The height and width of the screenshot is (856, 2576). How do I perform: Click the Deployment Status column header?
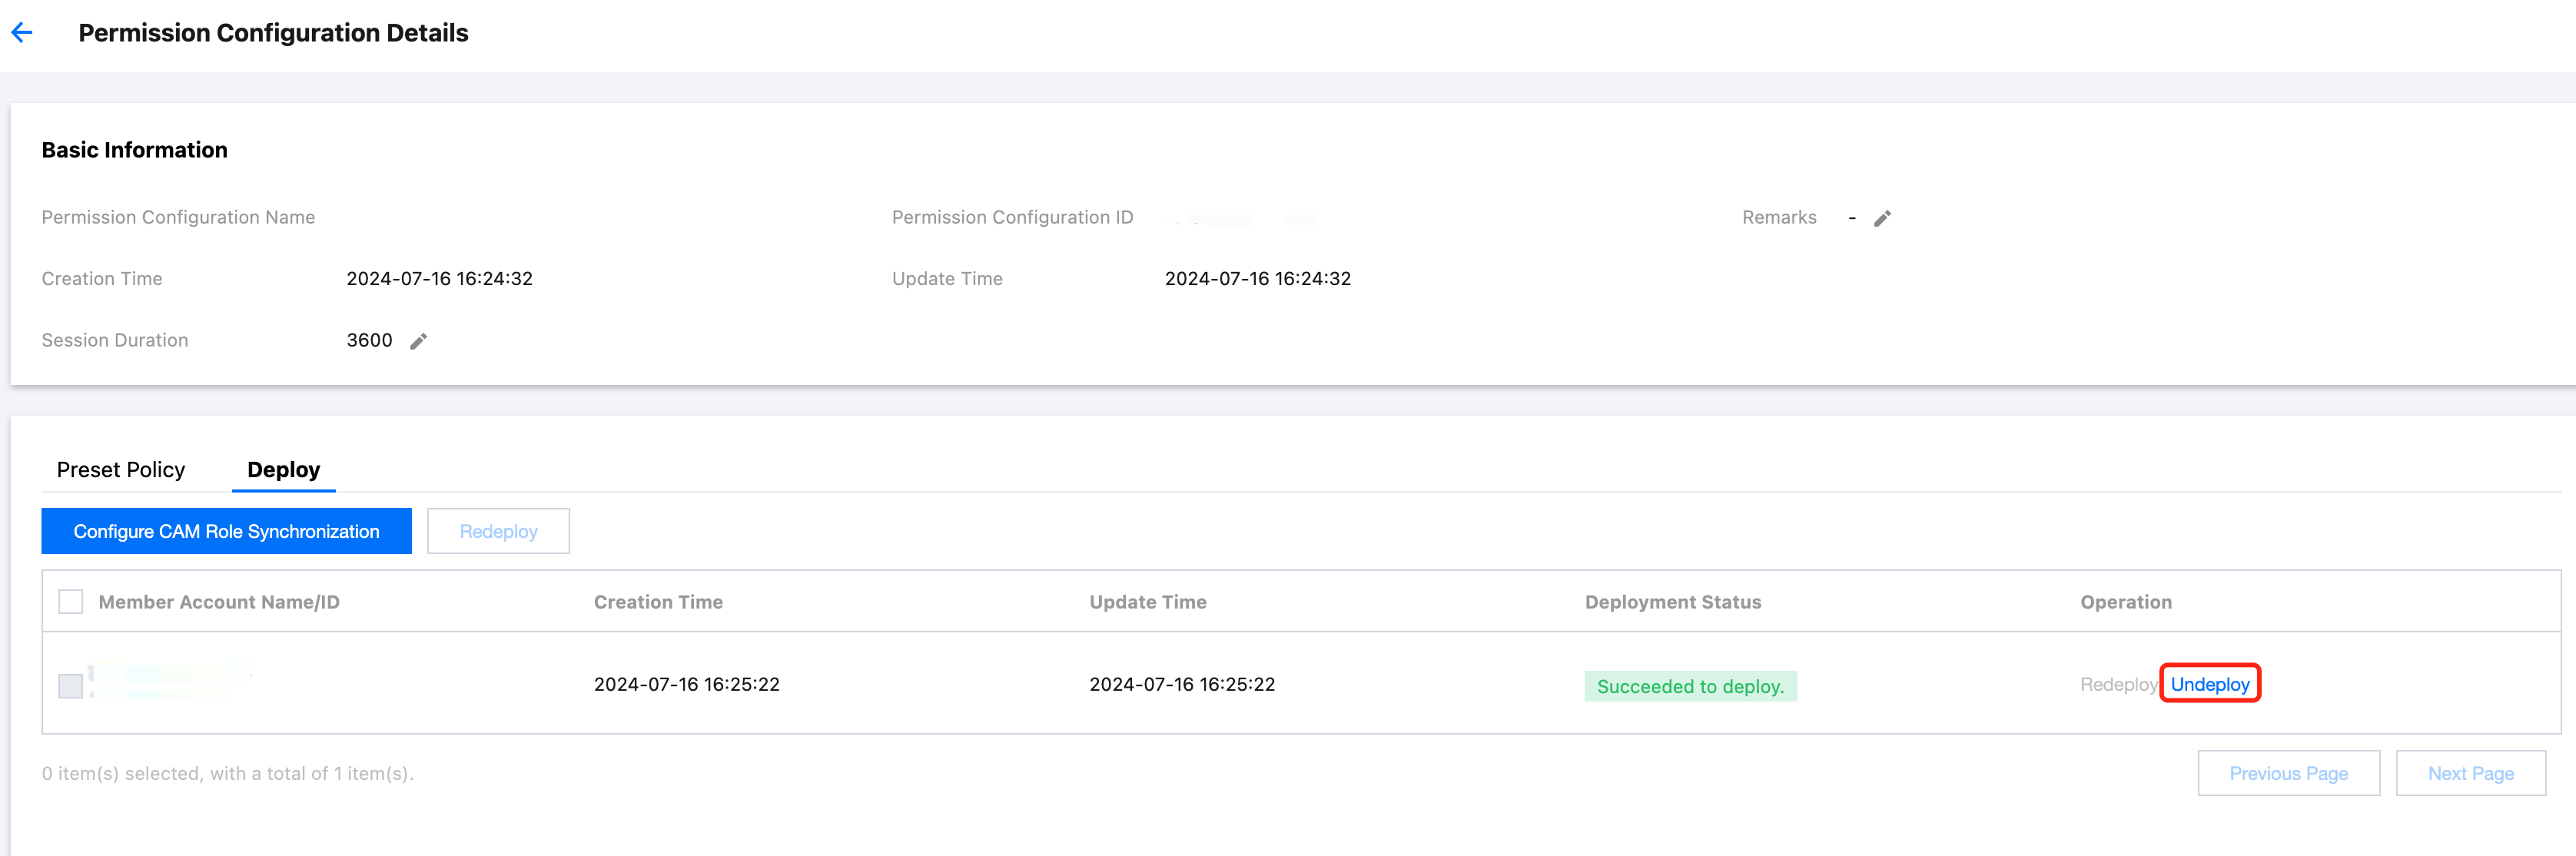(1673, 602)
